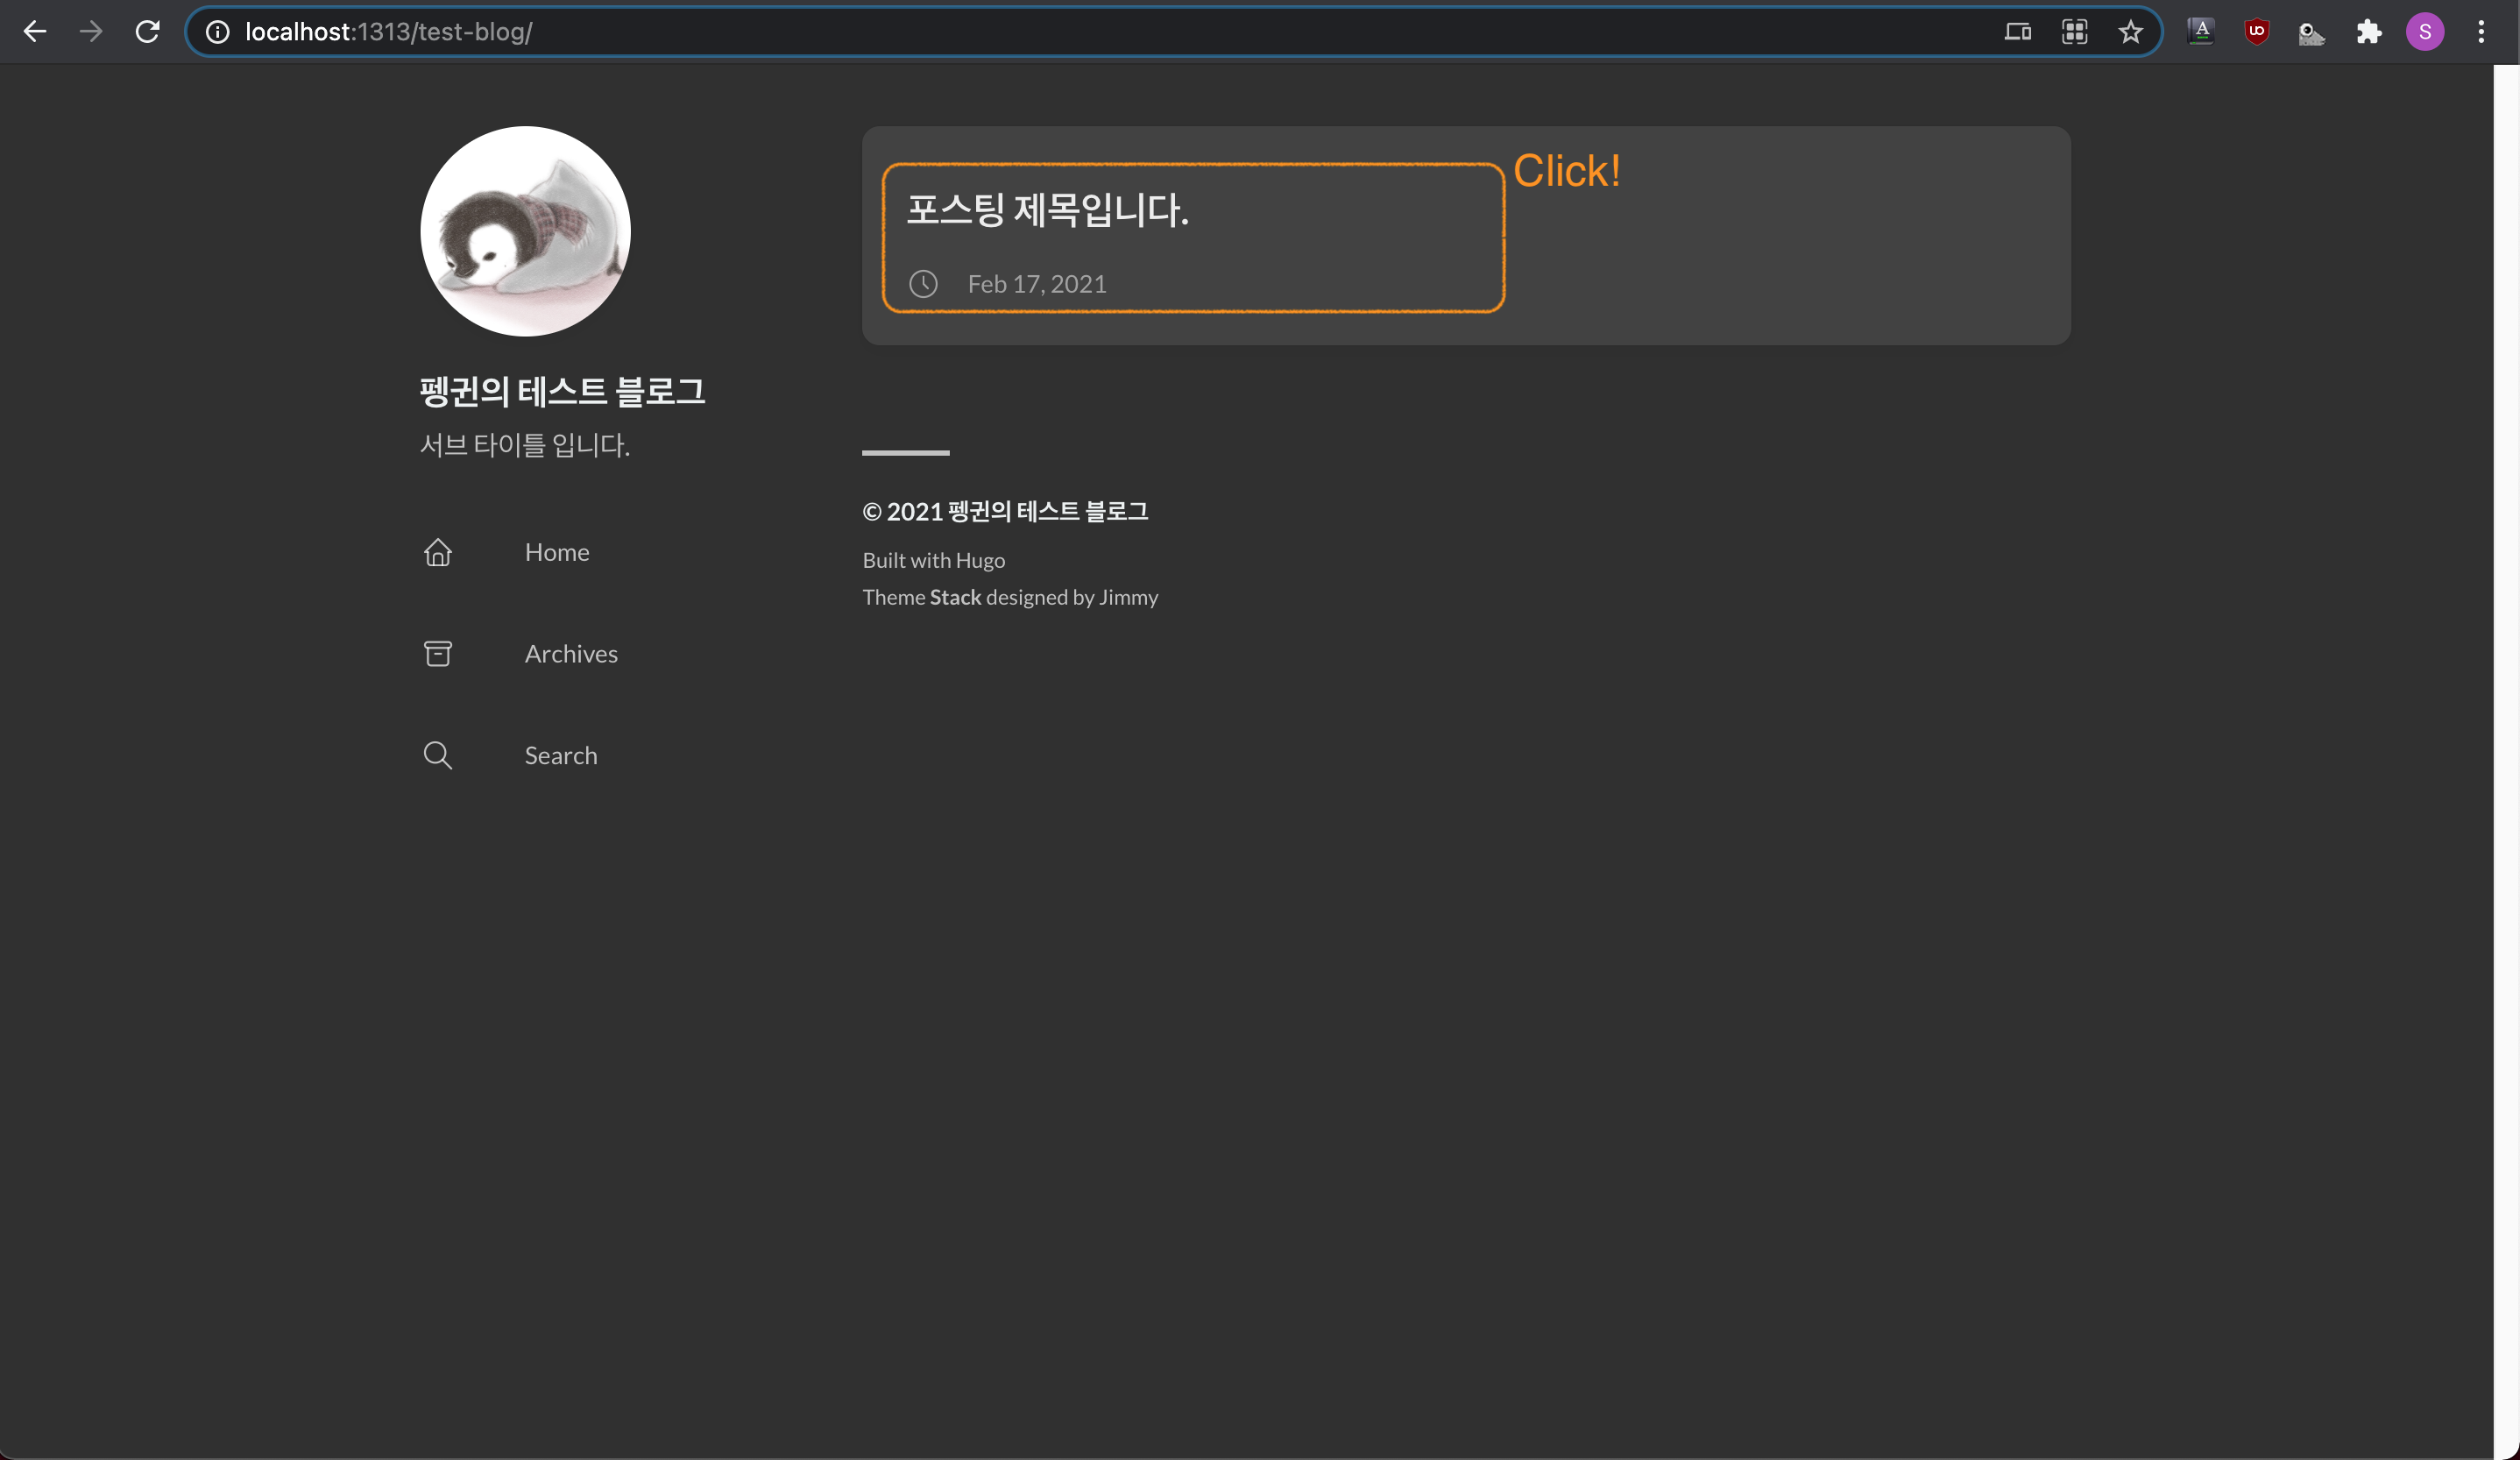Click the blog title 펭귄의 테스트 블로그
The width and height of the screenshot is (2520, 1460).
(x=562, y=391)
